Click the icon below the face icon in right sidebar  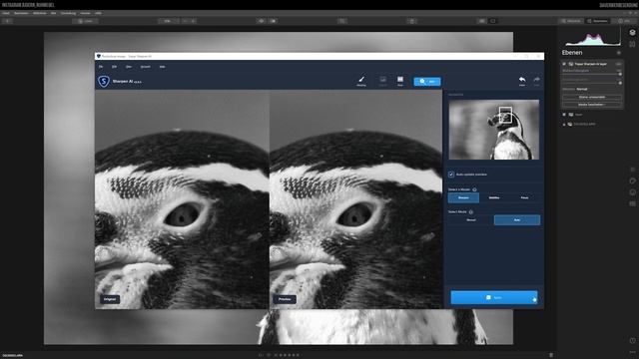click(632, 203)
